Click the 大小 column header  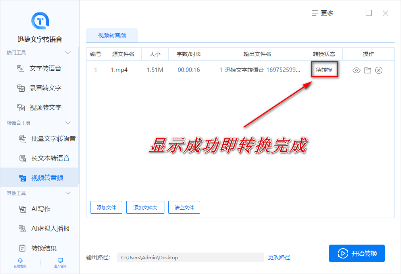point(155,54)
